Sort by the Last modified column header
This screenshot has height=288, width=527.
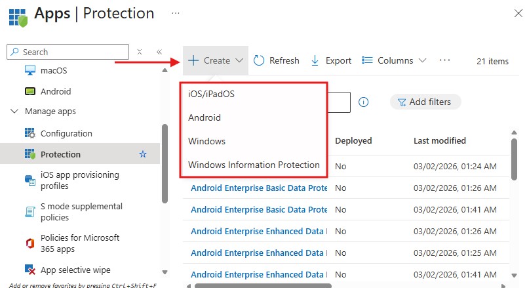coord(440,140)
